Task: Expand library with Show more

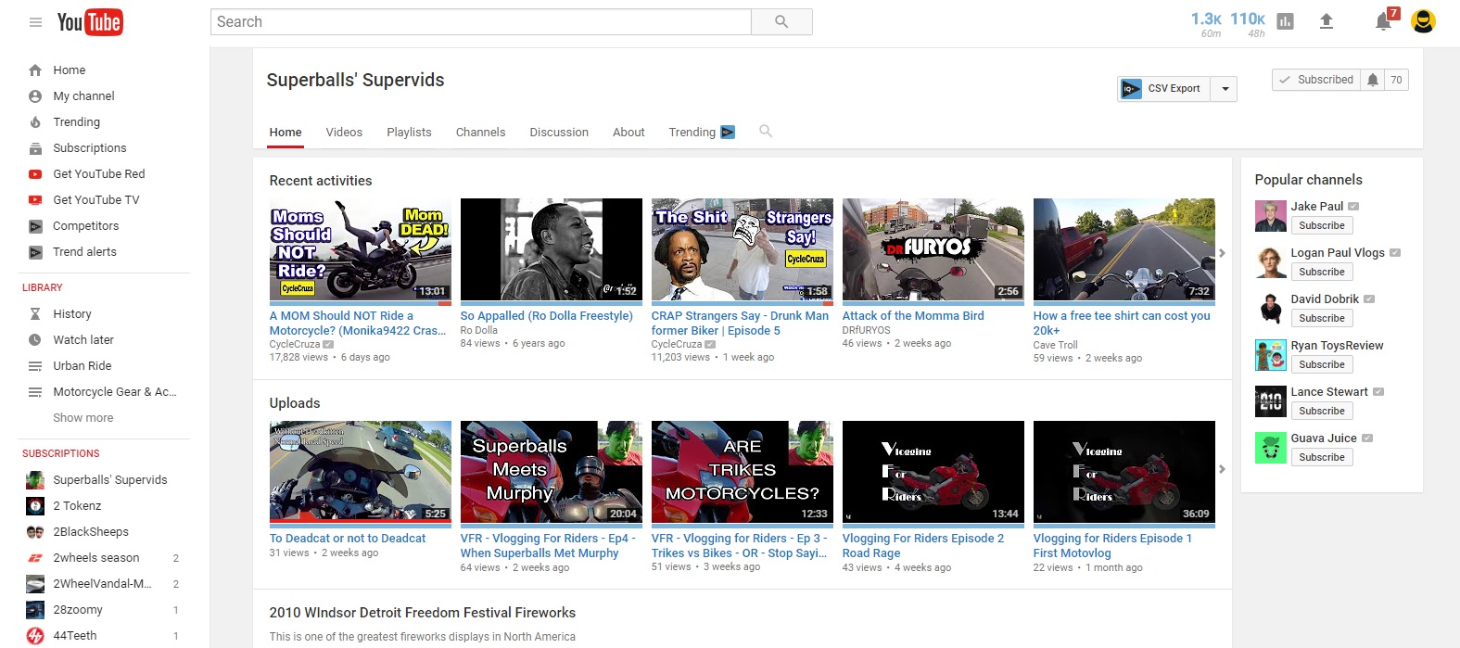Action: tap(83, 418)
